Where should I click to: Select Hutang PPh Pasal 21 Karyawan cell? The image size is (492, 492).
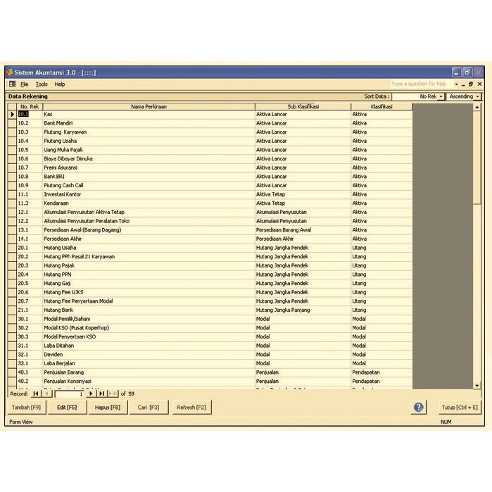(x=149, y=256)
